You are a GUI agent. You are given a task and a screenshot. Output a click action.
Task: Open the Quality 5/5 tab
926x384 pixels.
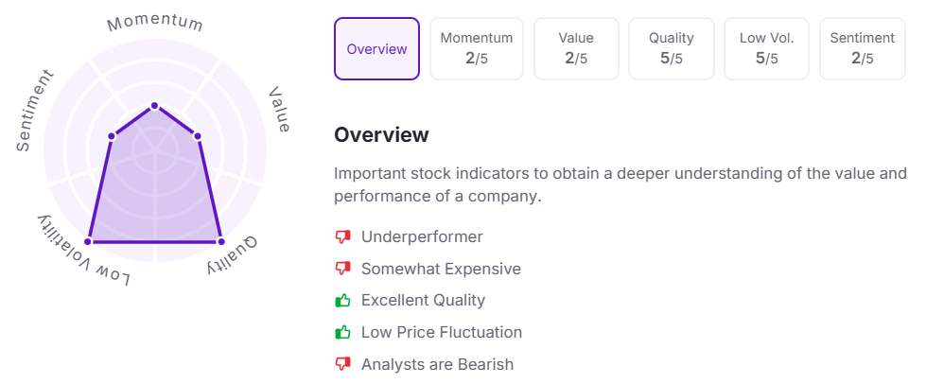pos(672,49)
